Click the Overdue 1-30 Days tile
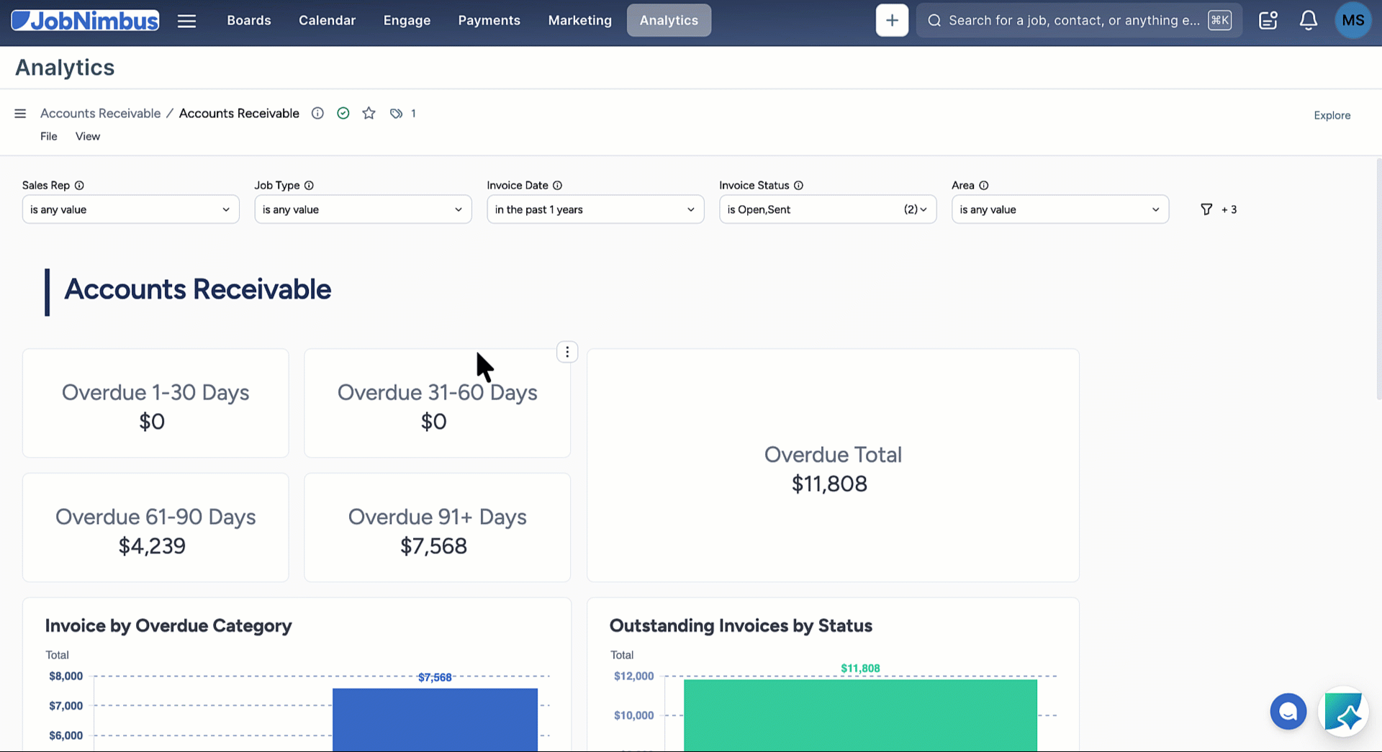Viewport: 1382px width, 752px height. [x=155, y=403]
